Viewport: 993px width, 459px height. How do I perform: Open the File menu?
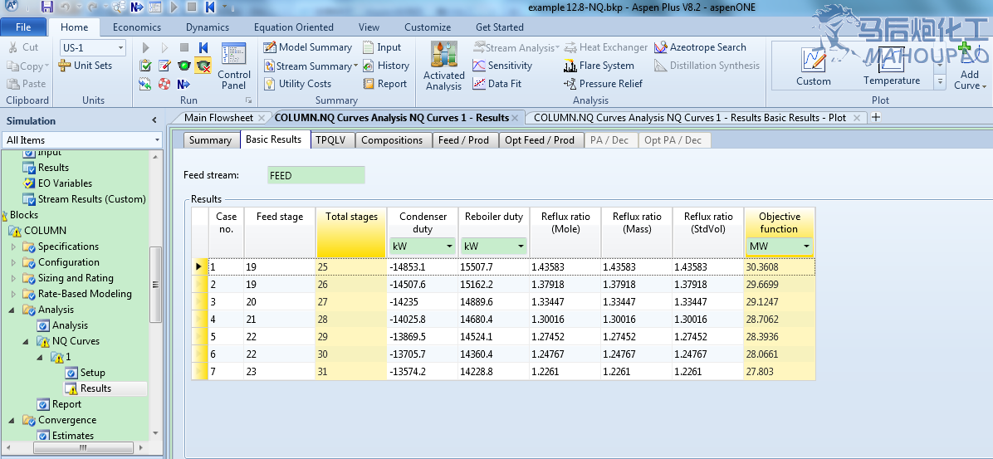pyautogui.click(x=23, y=27)
